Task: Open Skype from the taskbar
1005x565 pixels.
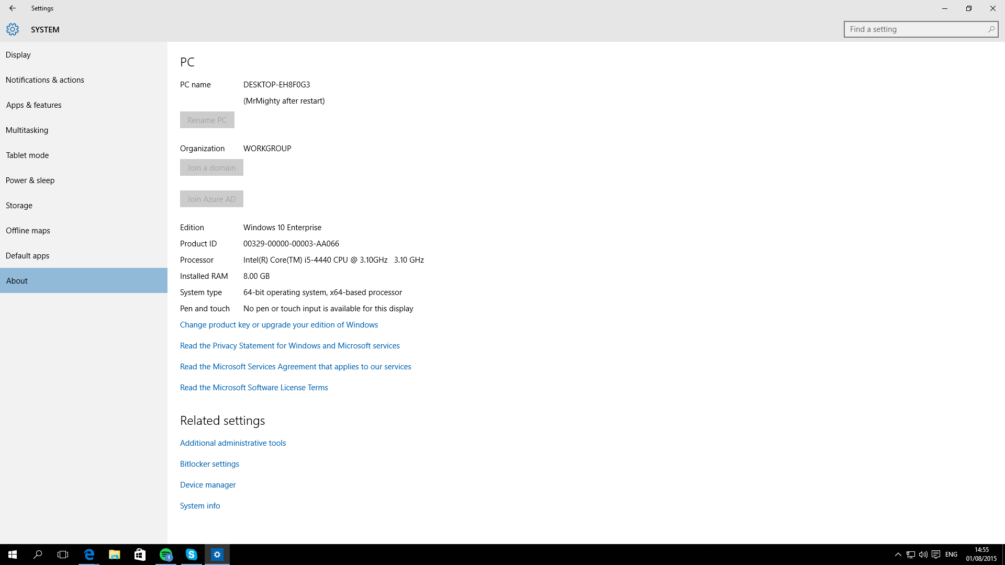Action: pyautogui.click(x=191, y=555)
